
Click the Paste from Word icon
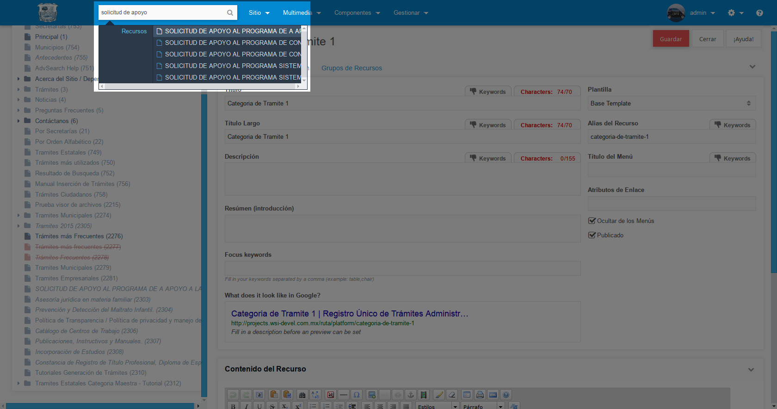point(287,395)
